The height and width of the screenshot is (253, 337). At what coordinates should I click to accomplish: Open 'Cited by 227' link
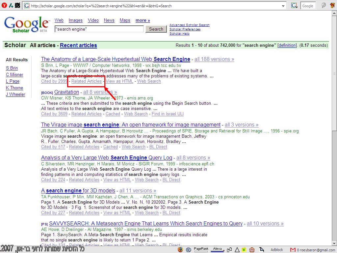click(53, 213)
